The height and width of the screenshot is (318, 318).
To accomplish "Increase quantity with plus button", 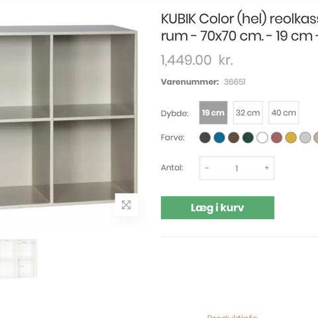I will coord(267,168).
